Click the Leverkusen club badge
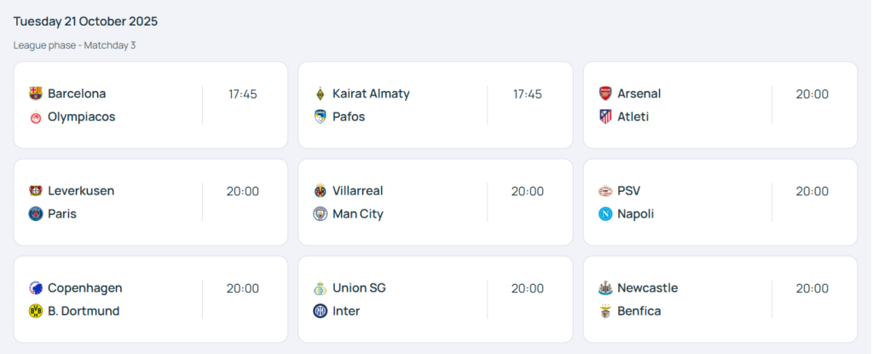873x354 pixels. coord(35,191)
